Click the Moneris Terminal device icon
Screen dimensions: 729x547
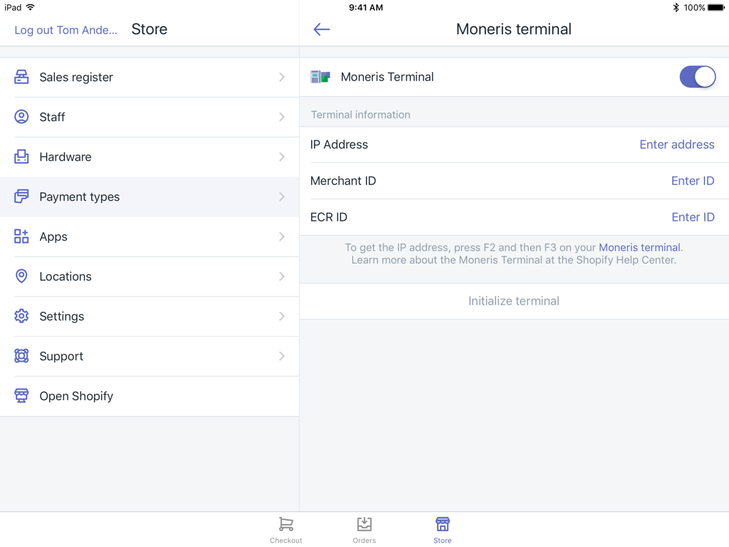pos(320,77)
